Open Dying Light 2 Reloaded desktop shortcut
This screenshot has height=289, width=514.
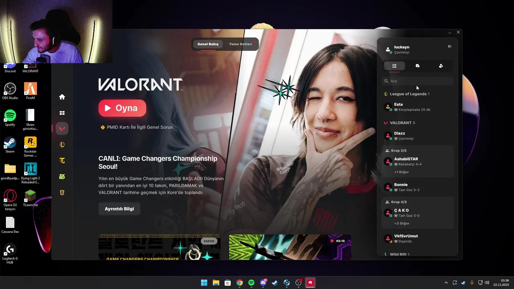pyautogui.click(x=31, y=173)
